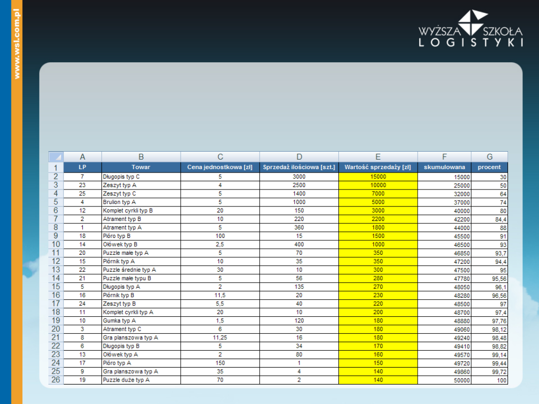
Task: Click the 'procent' header cell
Action: click(489, 167)
